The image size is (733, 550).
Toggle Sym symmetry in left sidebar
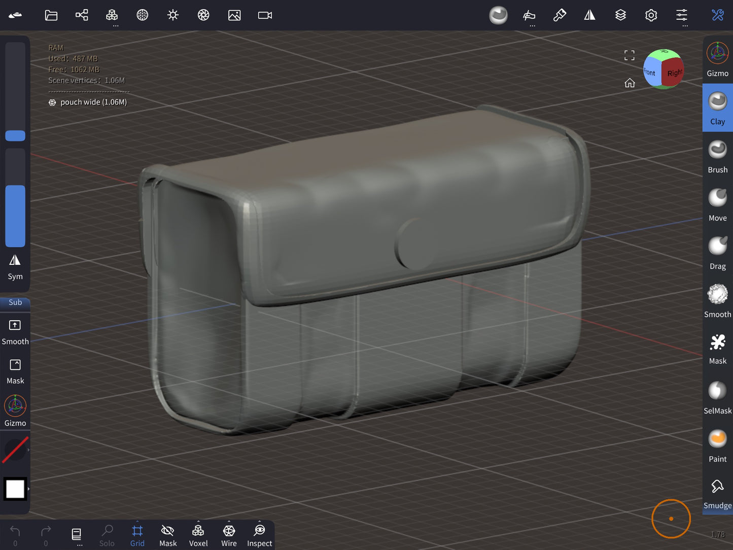(15, 267)
